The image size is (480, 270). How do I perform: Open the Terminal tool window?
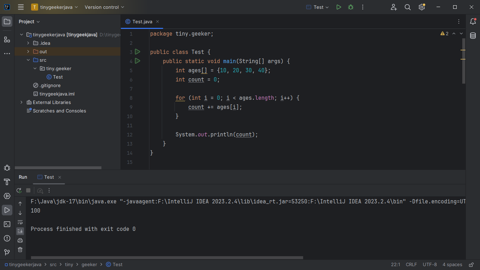point(7,224)
